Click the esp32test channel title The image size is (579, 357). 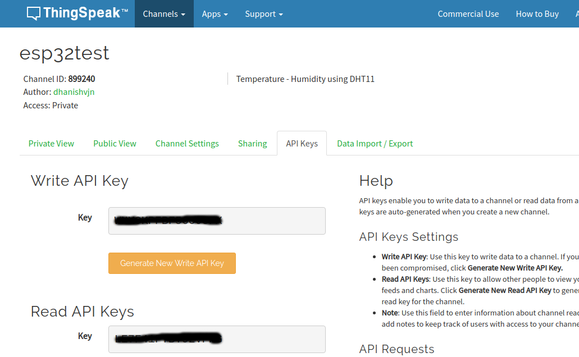click(x=65, y=53)
